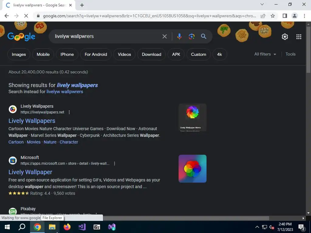
Task: Click Microsoft Lively Wallpaper colorful thumbnail
Action: 192,169
